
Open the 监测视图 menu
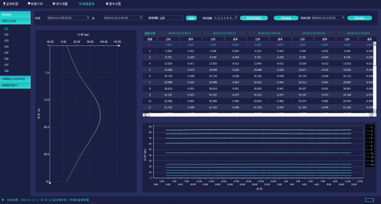[10, 4]
